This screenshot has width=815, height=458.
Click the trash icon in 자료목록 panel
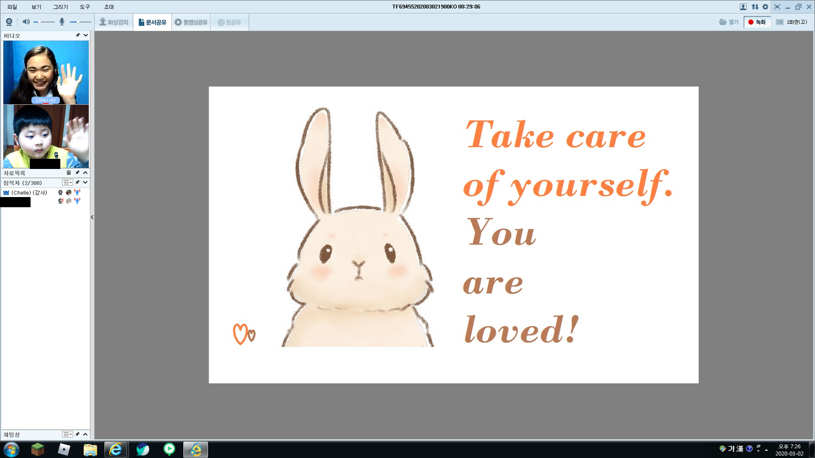point(68,173)
